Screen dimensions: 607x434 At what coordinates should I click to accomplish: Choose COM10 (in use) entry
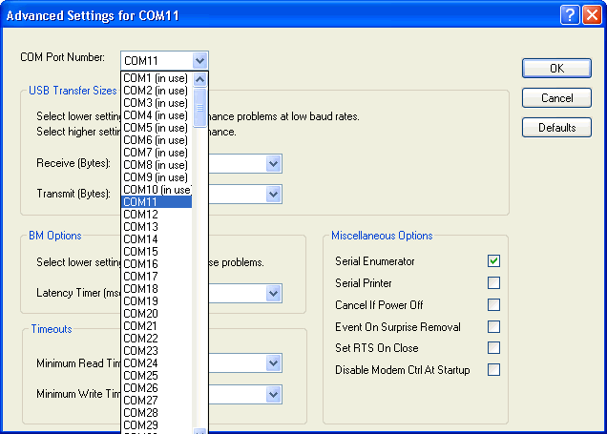157,190
